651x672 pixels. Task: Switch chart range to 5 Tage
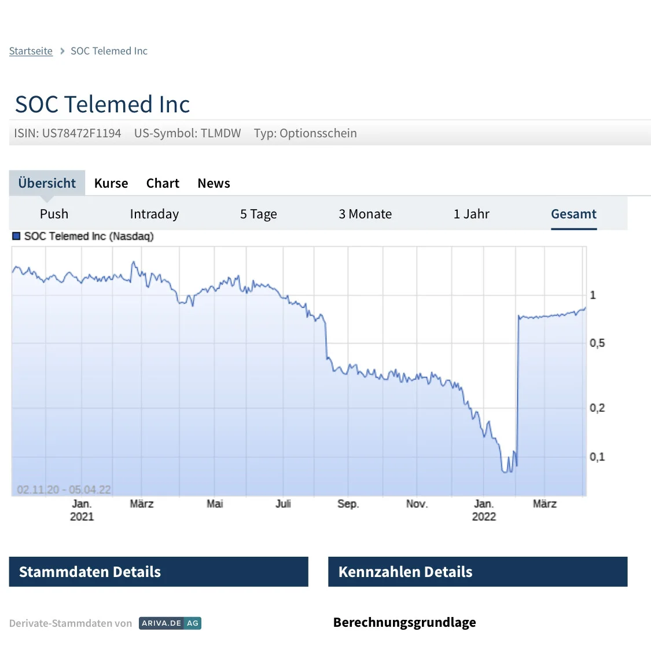pos(259,214)
